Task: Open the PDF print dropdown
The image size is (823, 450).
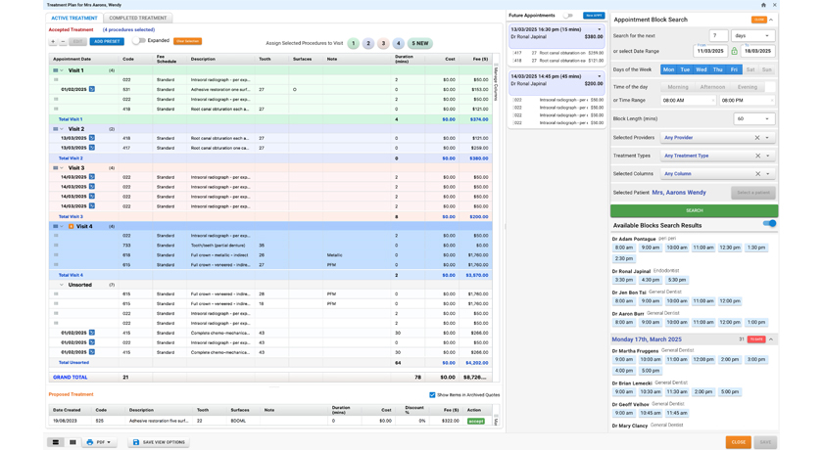Action: point(99,442)
